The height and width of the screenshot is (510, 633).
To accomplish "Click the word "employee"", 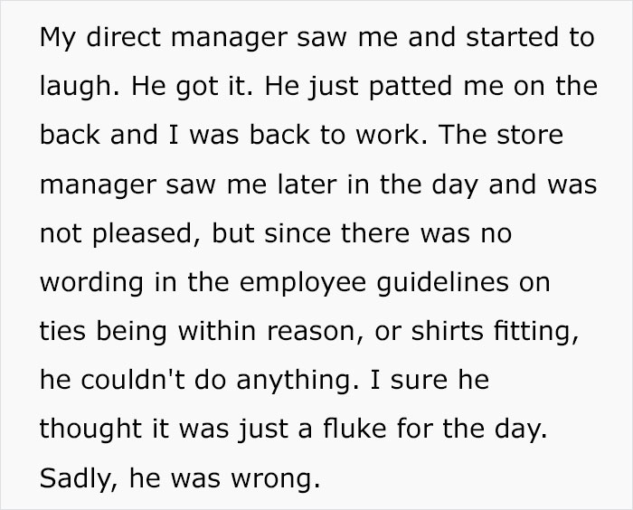I will pos(294,280).
